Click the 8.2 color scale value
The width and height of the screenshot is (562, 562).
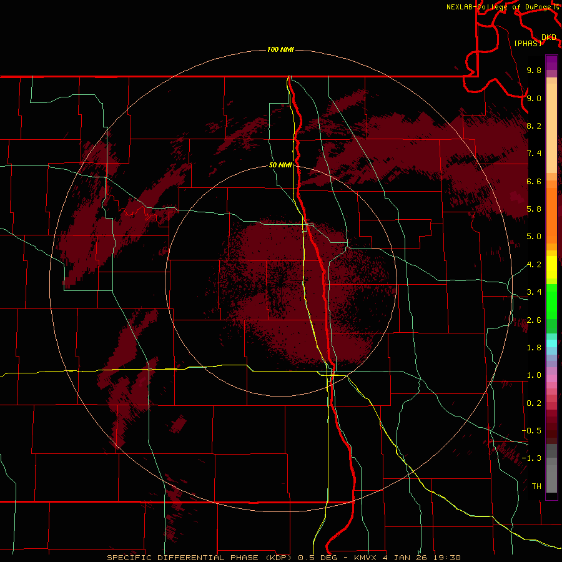[534, 126]
